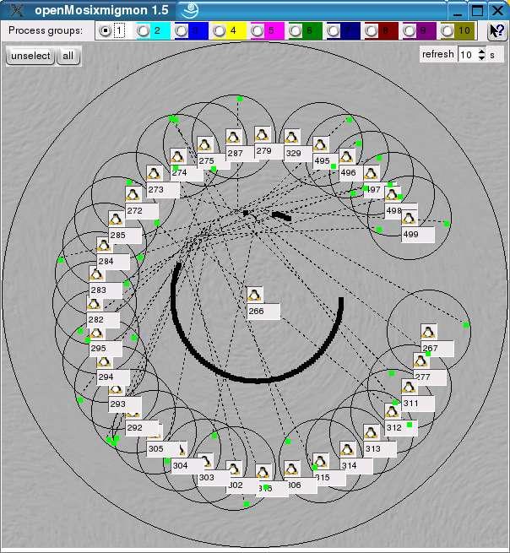Select process group 10 olive radio button

448,30
